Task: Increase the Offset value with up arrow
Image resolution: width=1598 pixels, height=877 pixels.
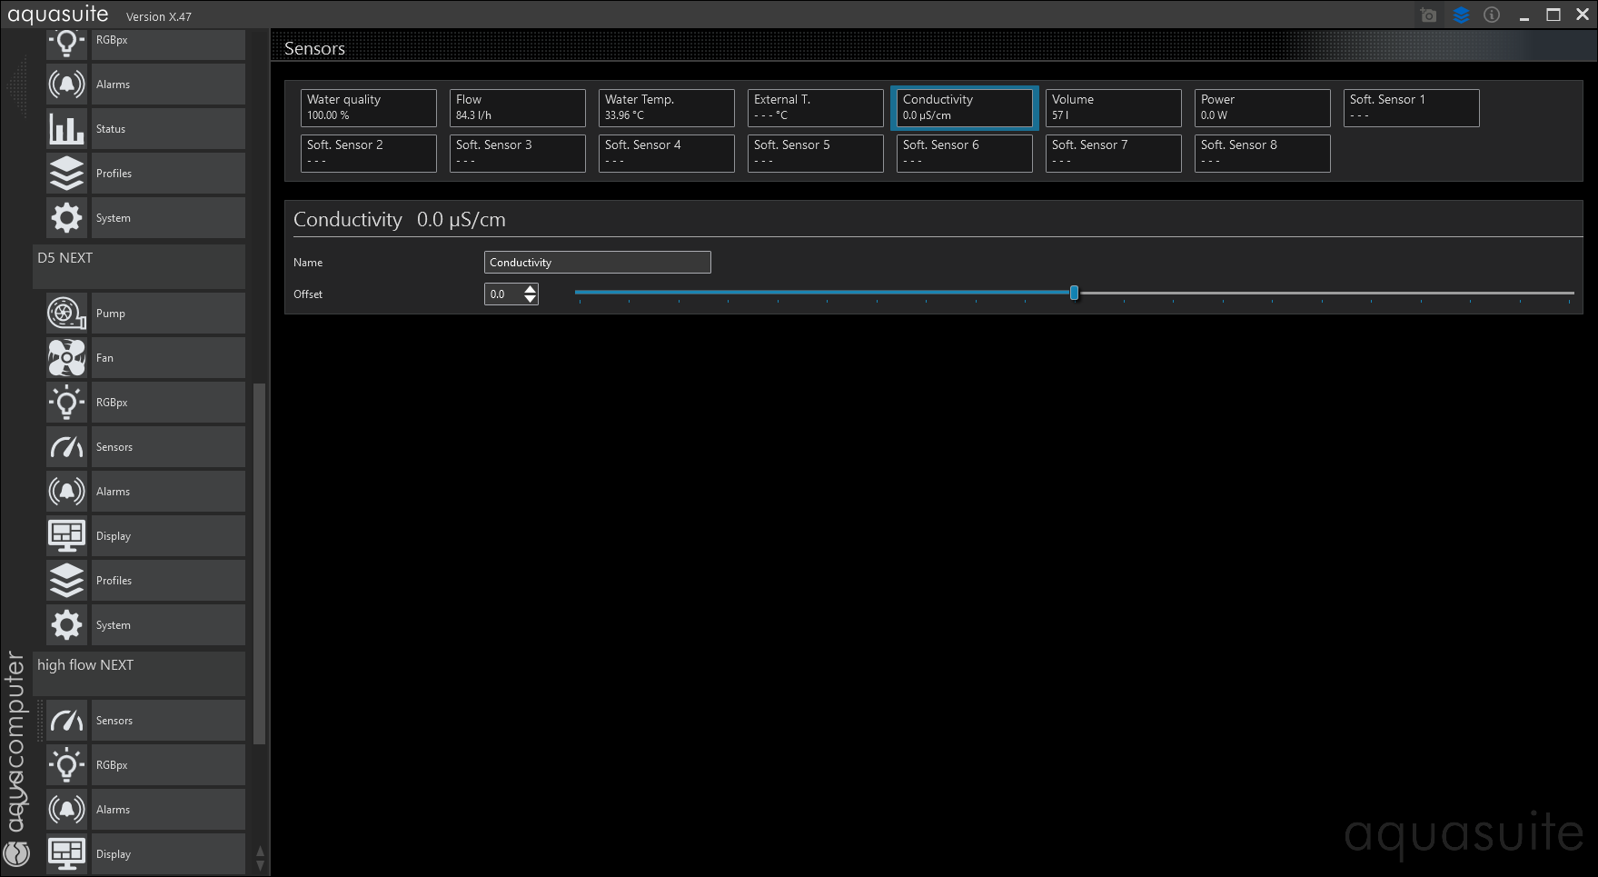Action: click(x=531, y=288)
